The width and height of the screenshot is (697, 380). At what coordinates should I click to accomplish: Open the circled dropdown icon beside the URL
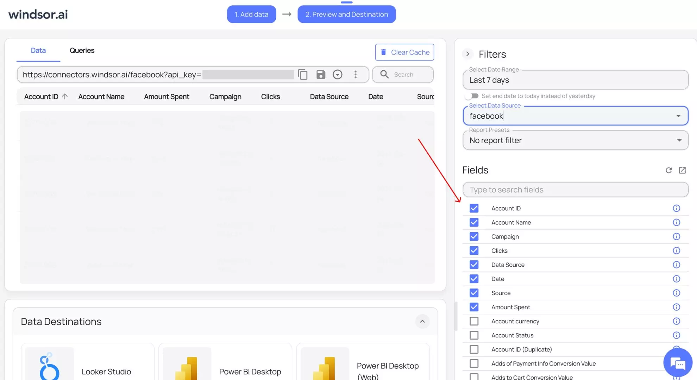(x=338, y=75)
